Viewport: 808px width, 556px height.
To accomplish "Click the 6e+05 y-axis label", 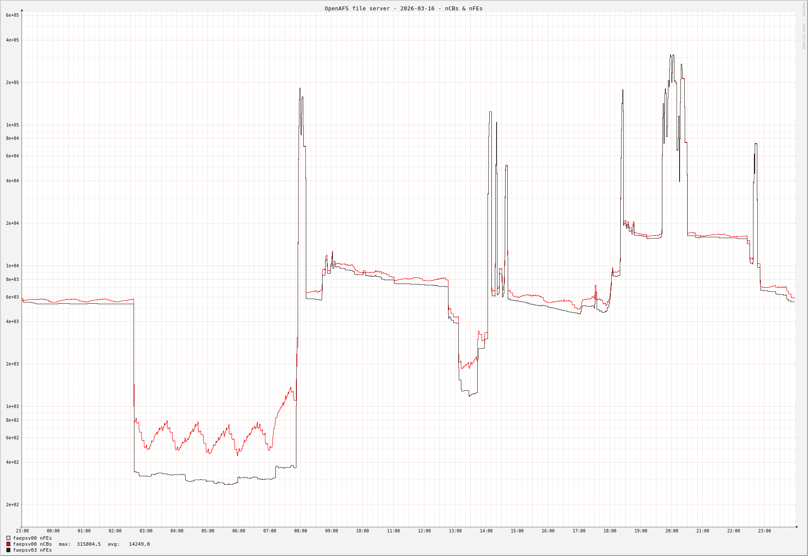I will 12,15.
